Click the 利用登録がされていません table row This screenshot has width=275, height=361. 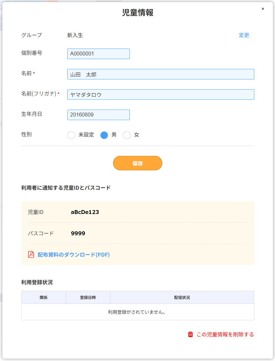click(x=138, y=312)
